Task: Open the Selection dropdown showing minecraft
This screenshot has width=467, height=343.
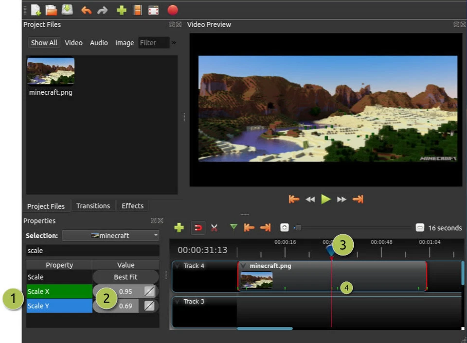Action: tap(110, 235)
